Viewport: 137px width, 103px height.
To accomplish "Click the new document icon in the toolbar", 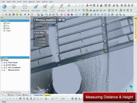I will click(x=3, y=15).
